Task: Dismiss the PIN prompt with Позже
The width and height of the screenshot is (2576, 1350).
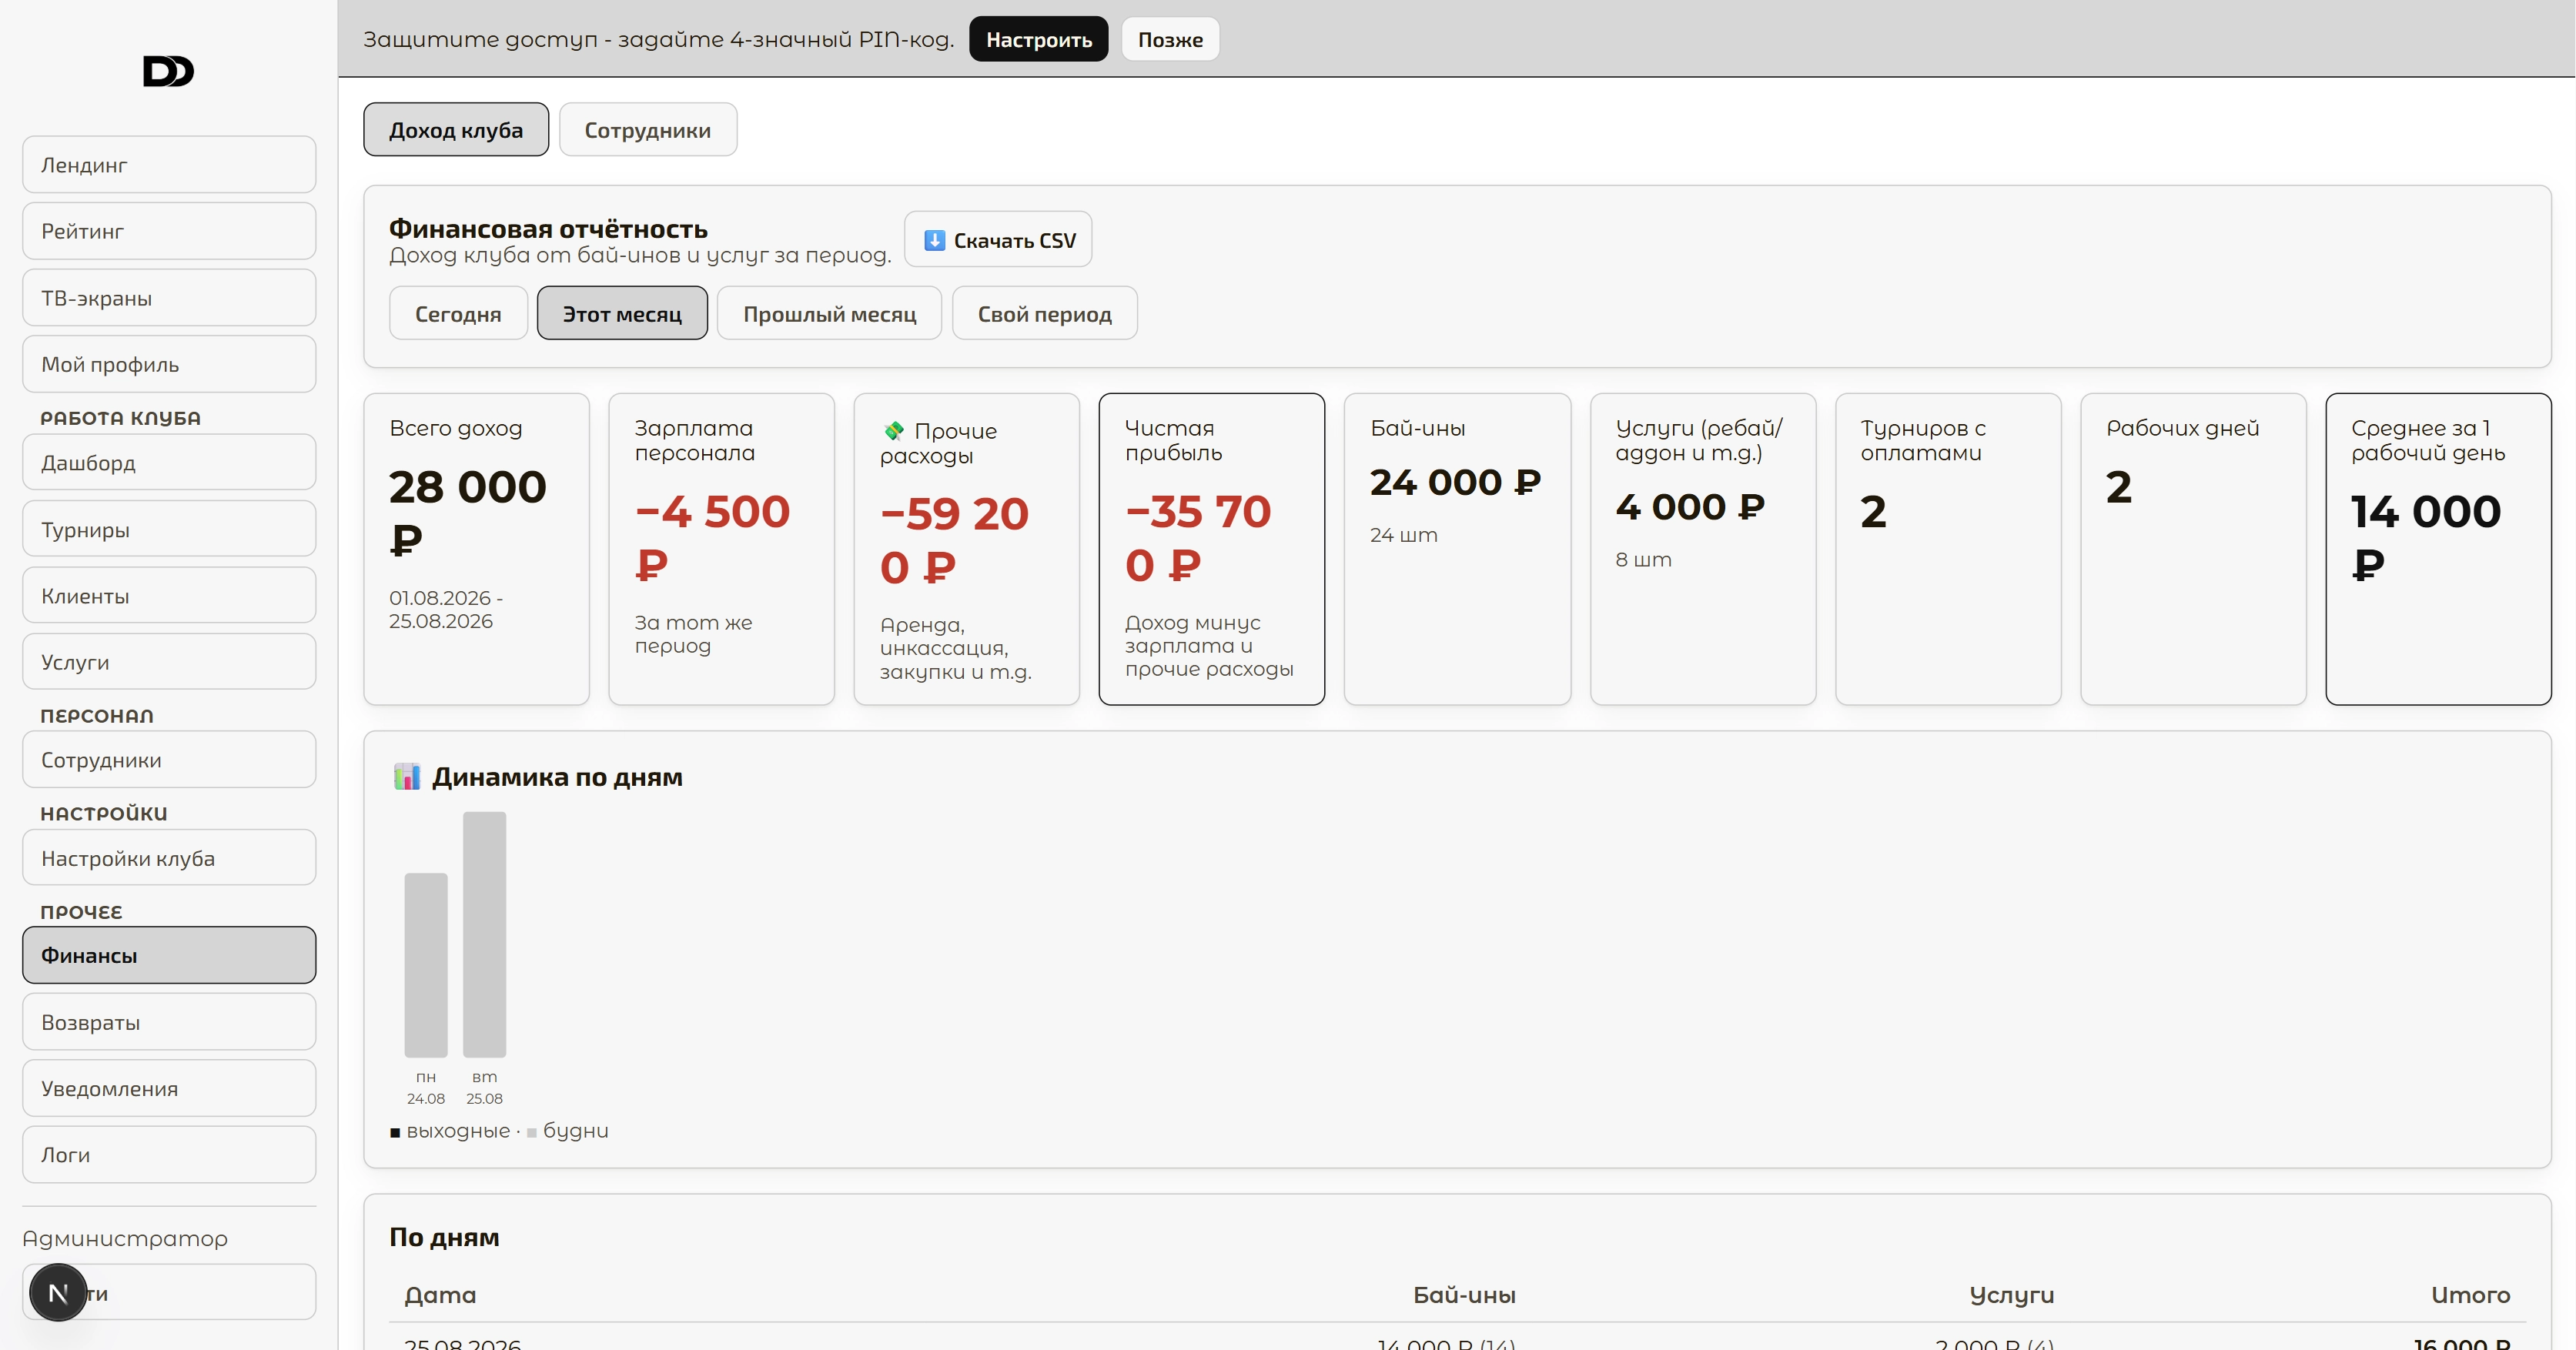Action: coord(1170,39)
